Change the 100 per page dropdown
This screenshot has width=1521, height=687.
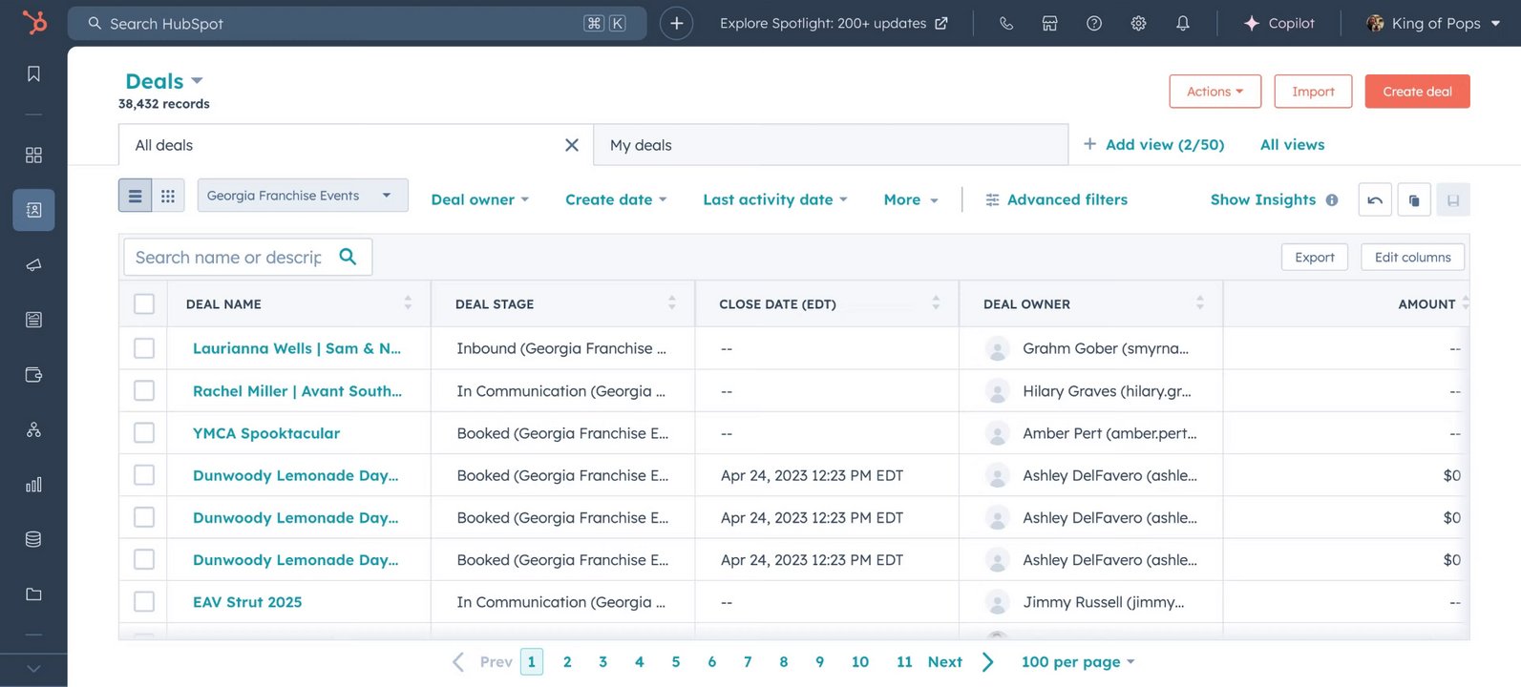pos(1078,662)
